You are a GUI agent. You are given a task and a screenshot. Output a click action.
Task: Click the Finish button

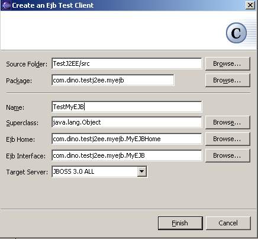(180, 223)
